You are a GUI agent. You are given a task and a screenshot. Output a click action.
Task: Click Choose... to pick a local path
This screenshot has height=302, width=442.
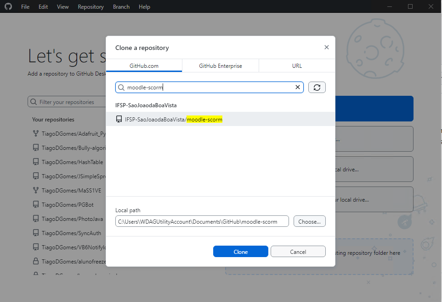[310, 221]
